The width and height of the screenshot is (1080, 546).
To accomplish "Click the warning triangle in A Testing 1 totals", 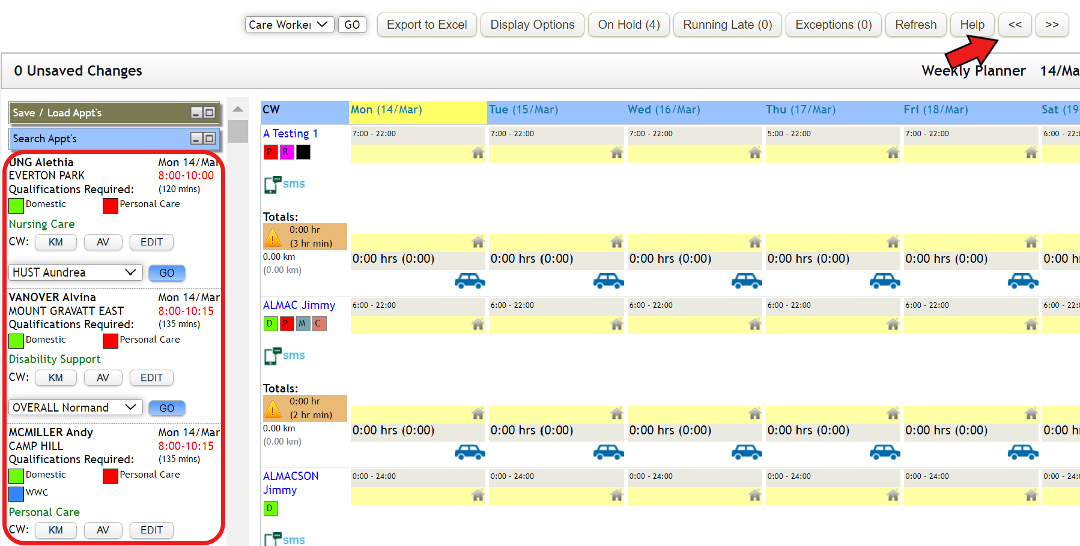I will coord(273,238).
